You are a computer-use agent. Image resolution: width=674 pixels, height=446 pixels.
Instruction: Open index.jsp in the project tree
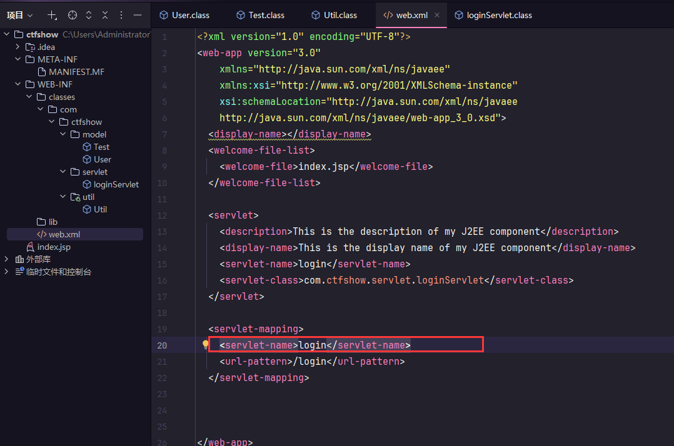[54, 247]
